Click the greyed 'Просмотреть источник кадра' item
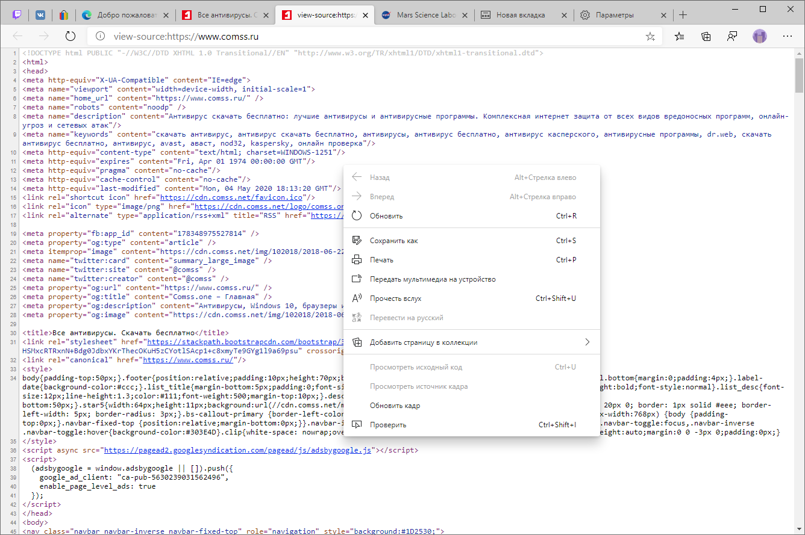This screenshot has height=535, width=805. pyautogui.click(x=472, y=386)
